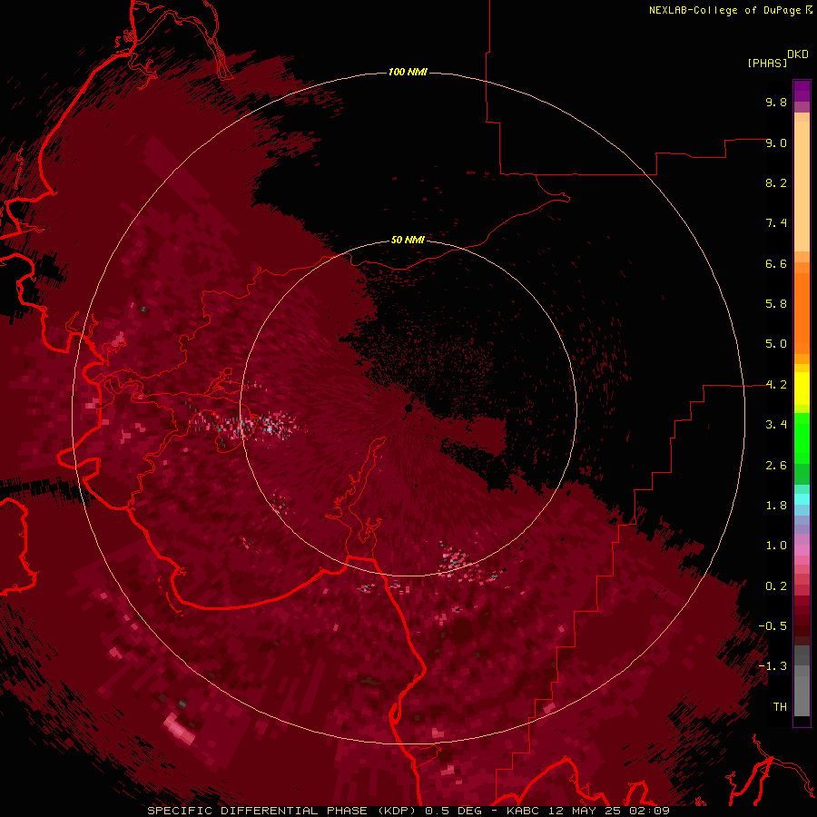The height and width of the screenshot is (817, 817).
Task: Click the 1.8 value on the color scale
Action: pyautogui.click(x=776, y=506)
